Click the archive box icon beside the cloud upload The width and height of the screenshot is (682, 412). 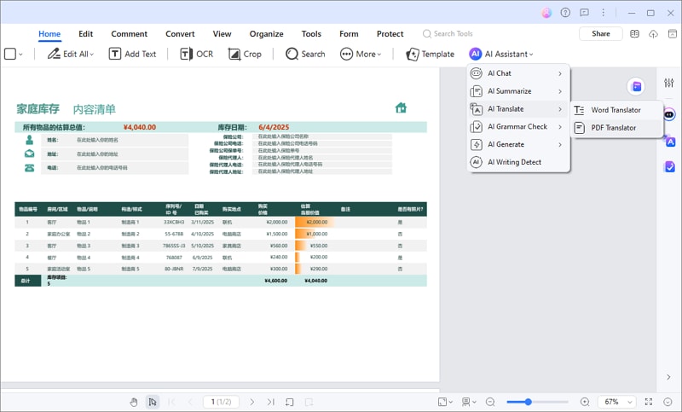tap(673, 34)
